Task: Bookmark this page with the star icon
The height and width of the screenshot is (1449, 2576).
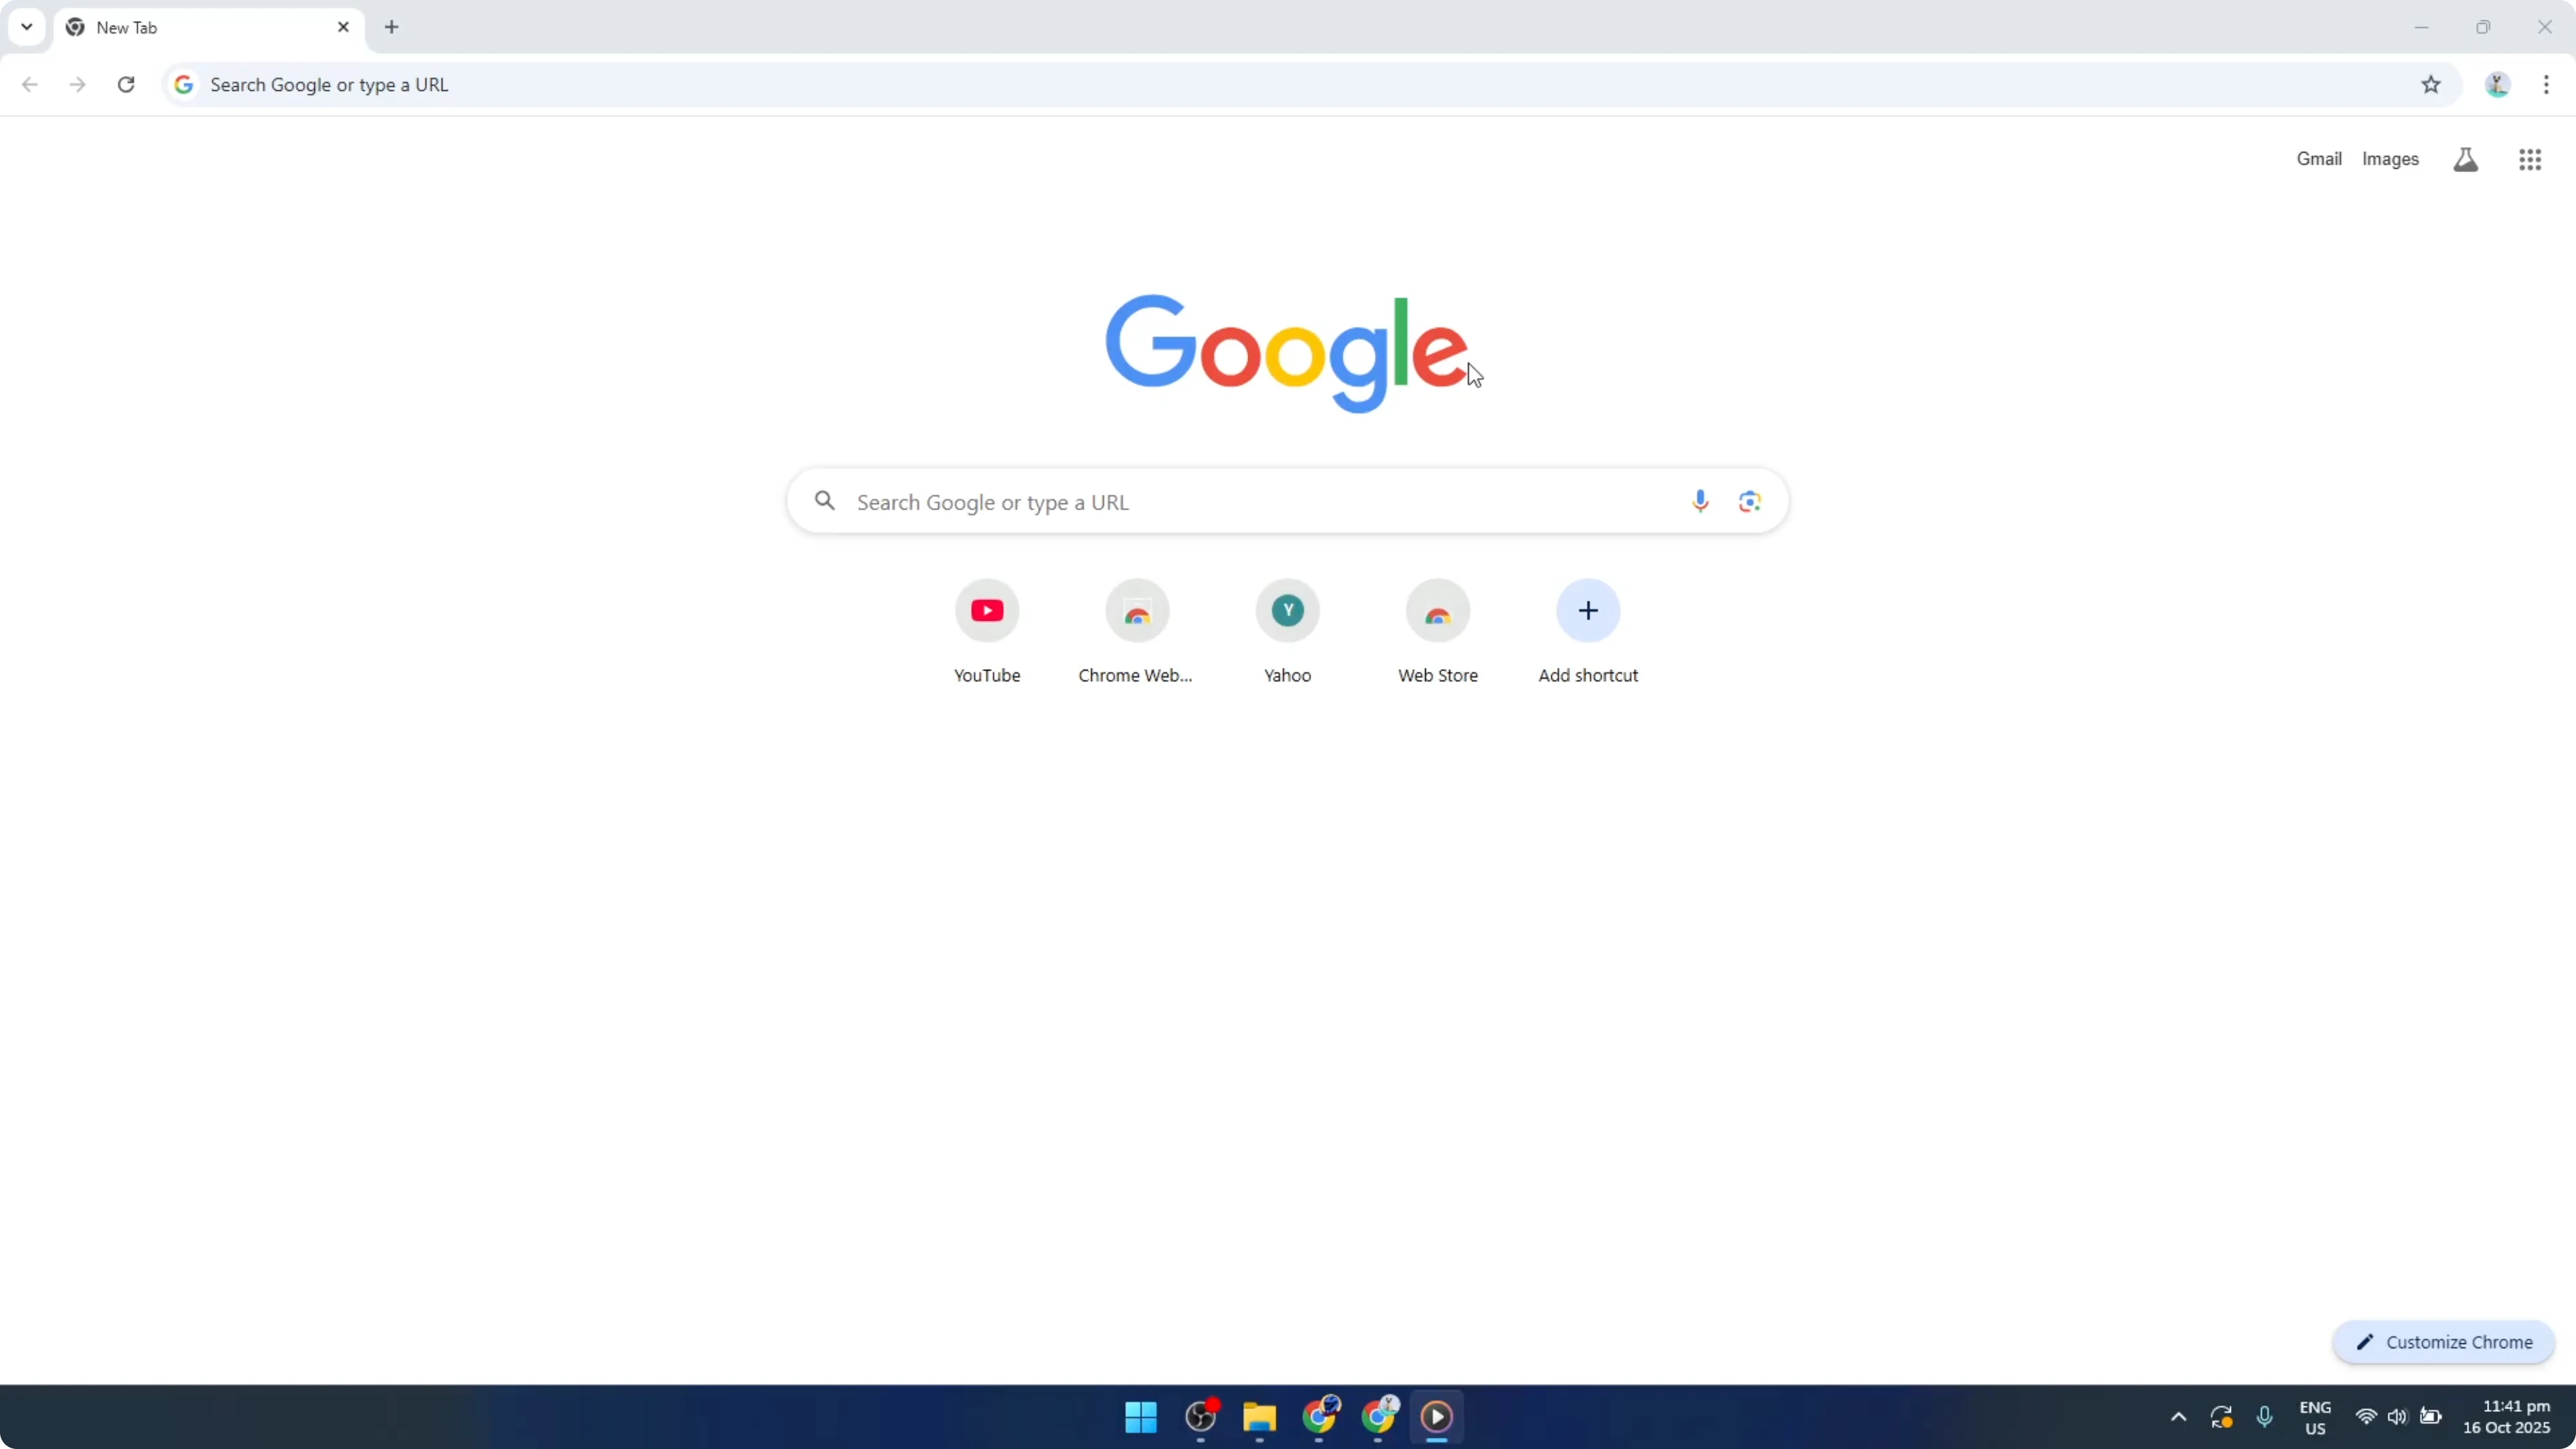Action: [x=2431, y=85]
